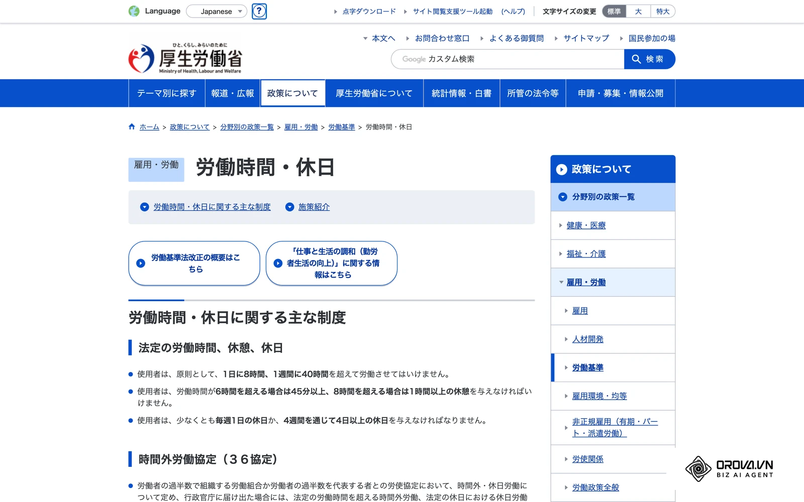Click 労働基準 in the breadcrumb
Screen dimensions: 804x502
click(342, 127)
